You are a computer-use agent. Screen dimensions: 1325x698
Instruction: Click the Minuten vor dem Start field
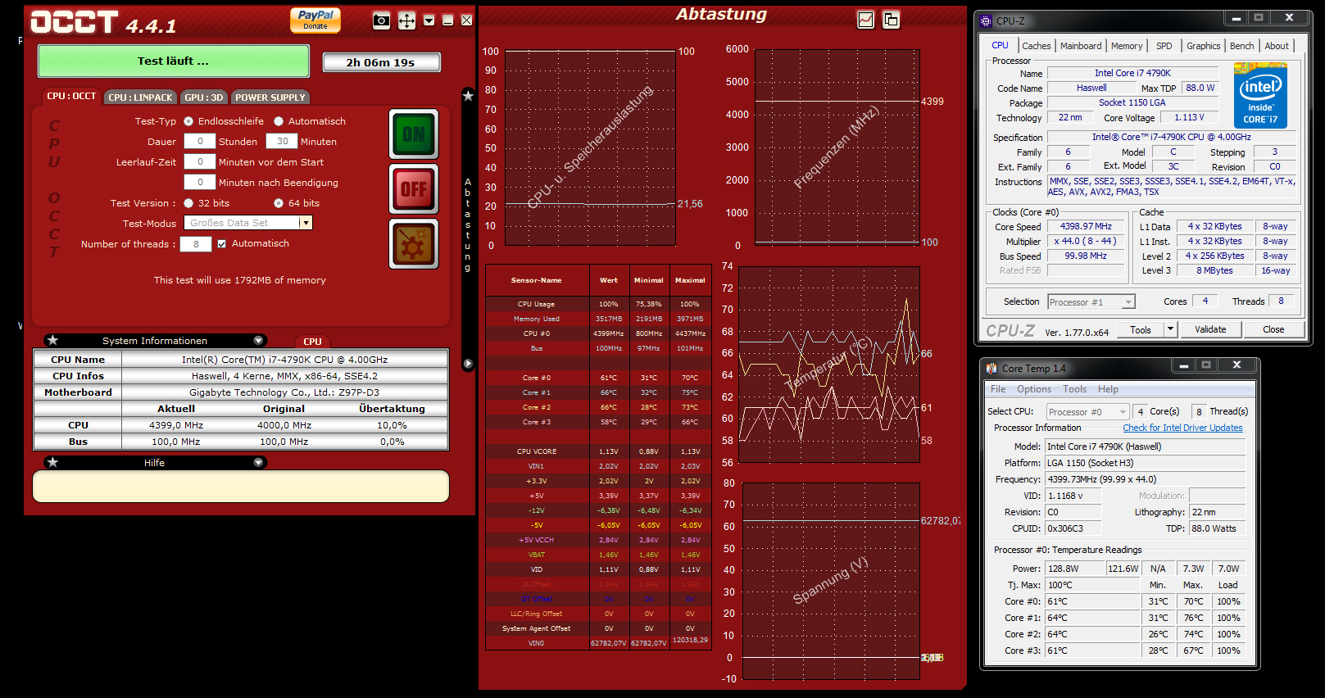[x=200, y=161]
